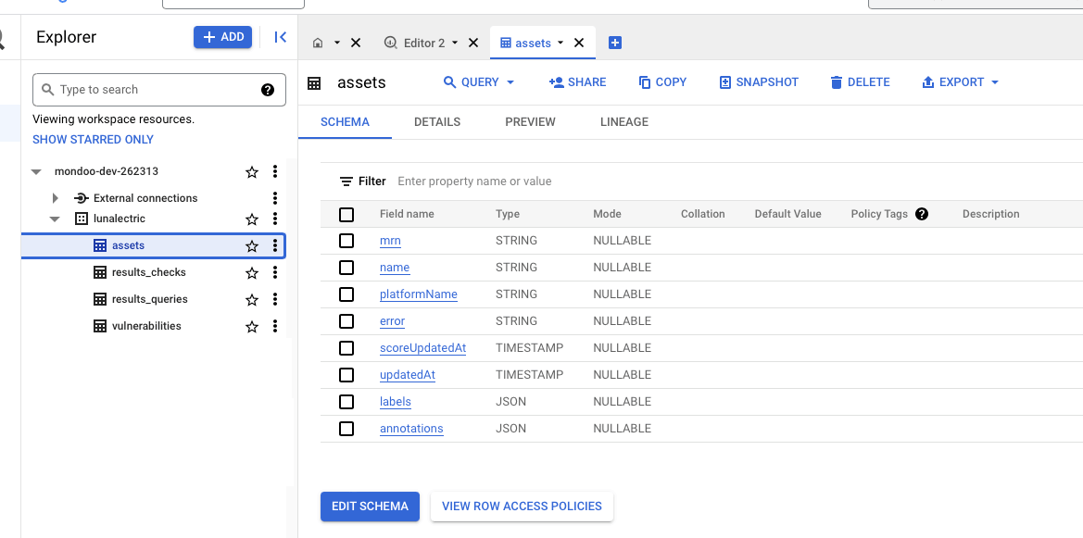Click the SHOW STARRED ONLY link
The height and width of the screenshot is (538, 1083).
93,139
